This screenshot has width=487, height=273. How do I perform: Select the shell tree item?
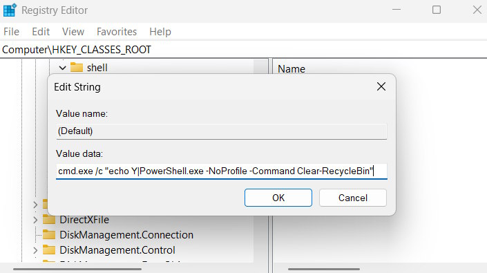point(97,68)
